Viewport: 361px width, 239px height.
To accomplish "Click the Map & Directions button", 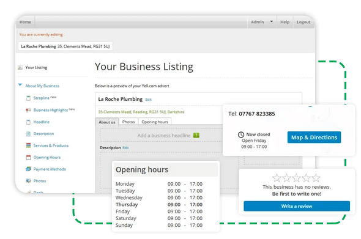I will pyautogui.click(x=314, y=138).
